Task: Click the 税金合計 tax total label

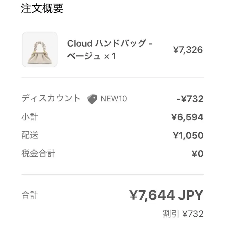Action: pos(38,153)
